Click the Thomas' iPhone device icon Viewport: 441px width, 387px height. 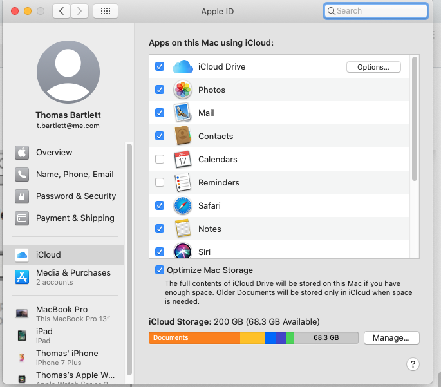point(22,357)
